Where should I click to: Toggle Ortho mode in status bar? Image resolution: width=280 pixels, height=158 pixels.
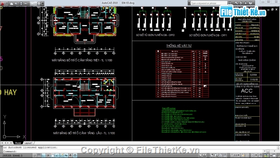(43, 155)
